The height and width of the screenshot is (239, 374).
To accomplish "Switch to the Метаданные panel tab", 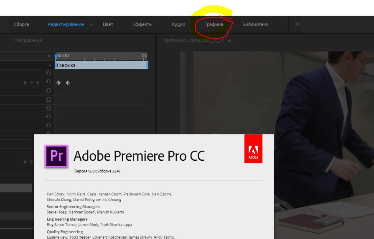I will coord(28,40).
